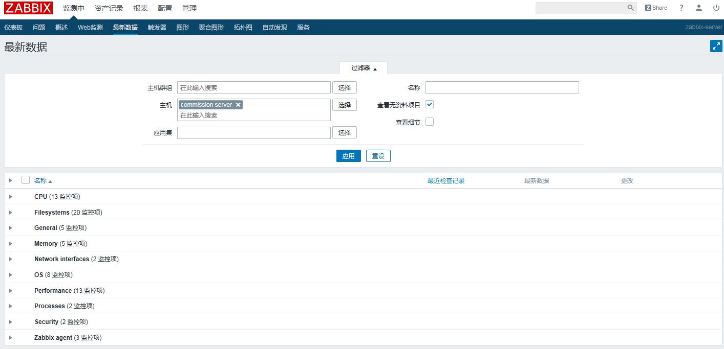This screenshot has width=724, height=349.
Task: Open the Share link
Action: [656, 8]
